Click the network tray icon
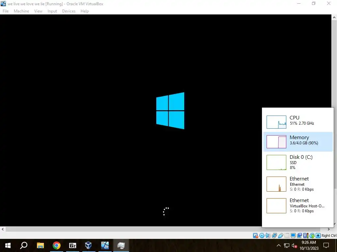Image resolution: width=337 pixels, height=252 pixels. (x=287, y=245)
